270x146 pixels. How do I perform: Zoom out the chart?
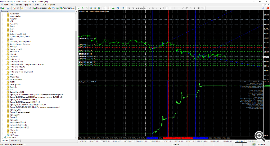click(x=95, y=8)
